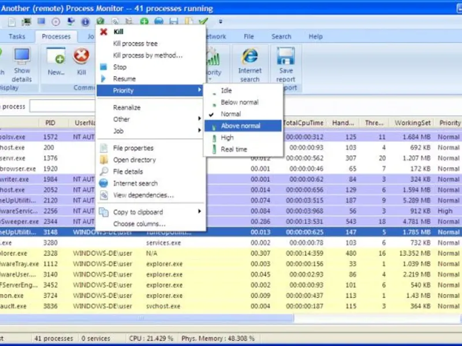Choose Kill in the context menu

(150, 32)
